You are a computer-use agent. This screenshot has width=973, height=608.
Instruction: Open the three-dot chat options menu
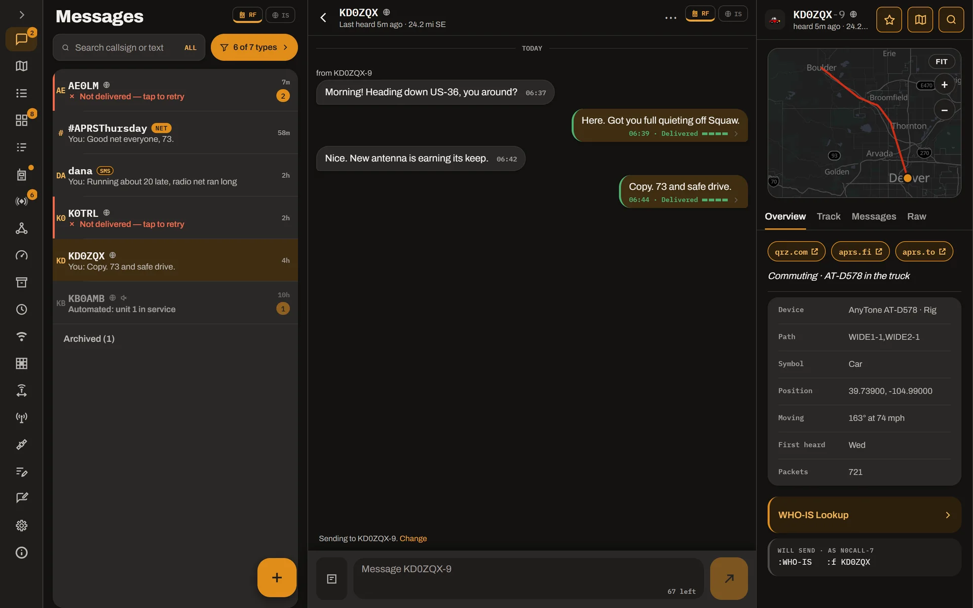[670, 18]
